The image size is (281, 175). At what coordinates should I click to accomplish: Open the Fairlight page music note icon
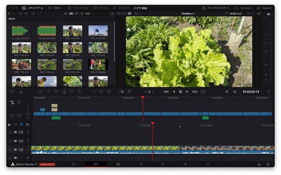pyautogui.click(x=185, y=164)
